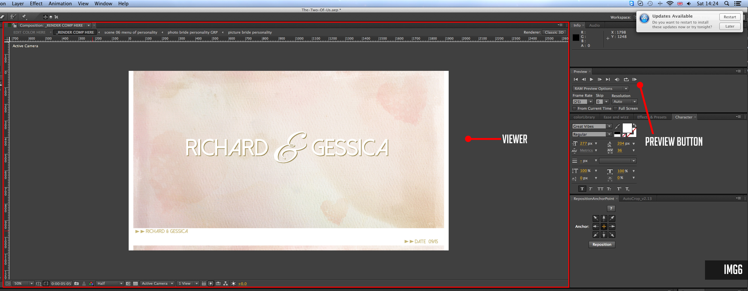Enable Full Screen checkbox
This screenshot has width=748, height=291.
tap(615, 108)
